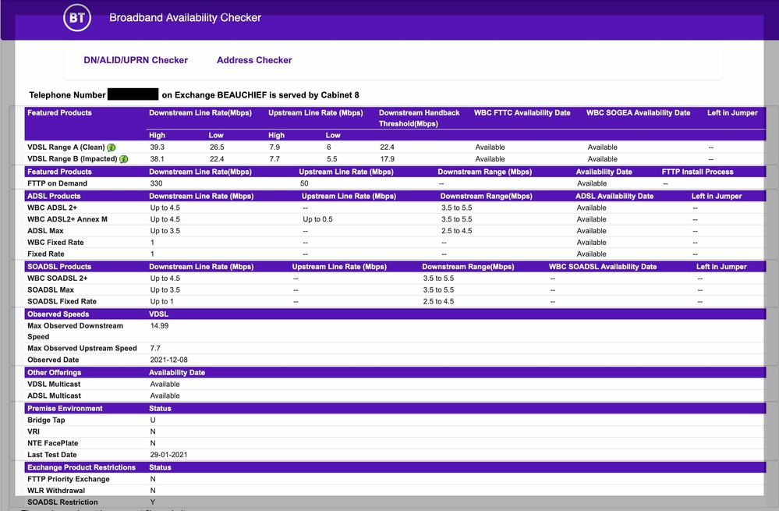
Task: Click the FTTP Install Process column header
Action: [697, 172]
